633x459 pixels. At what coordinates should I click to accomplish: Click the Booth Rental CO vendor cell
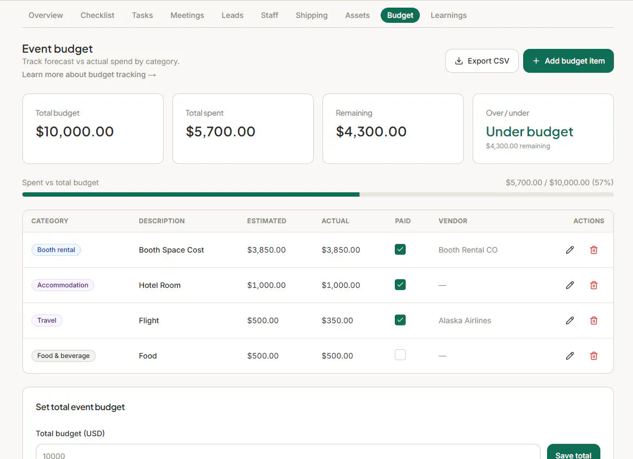click(x=468, y=250)
